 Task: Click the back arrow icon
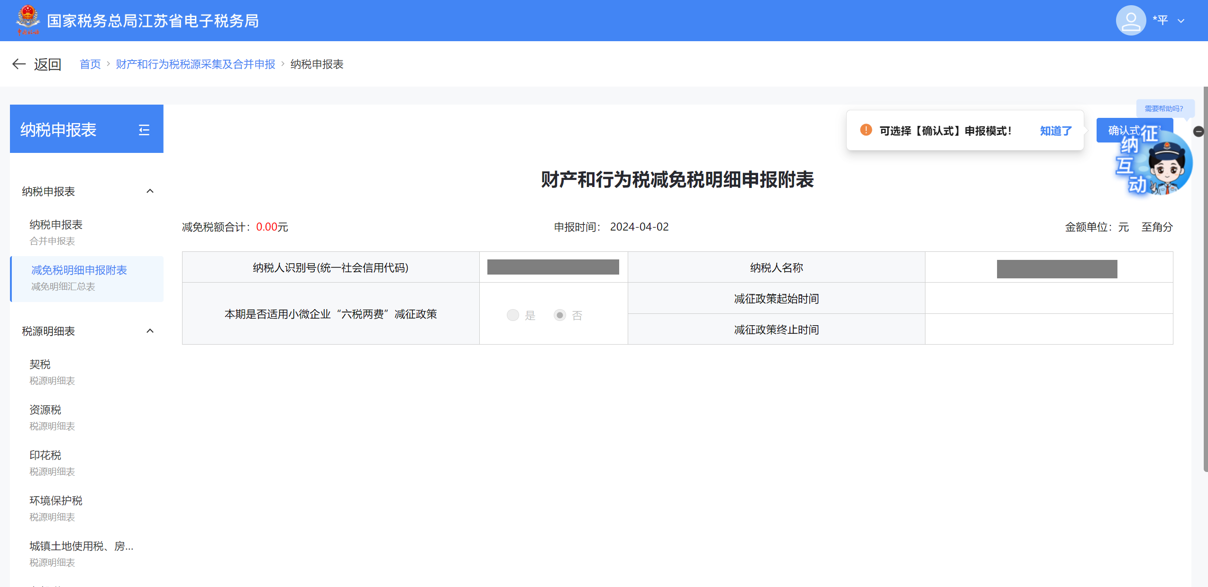[19, 64]
